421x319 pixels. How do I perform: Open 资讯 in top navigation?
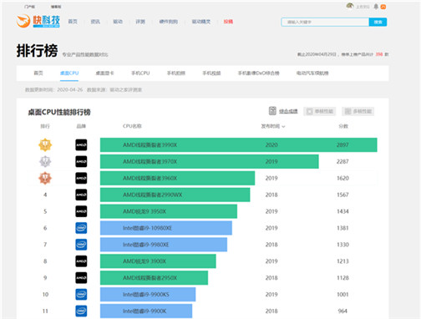pyautogui.click(x=95, y=22)
